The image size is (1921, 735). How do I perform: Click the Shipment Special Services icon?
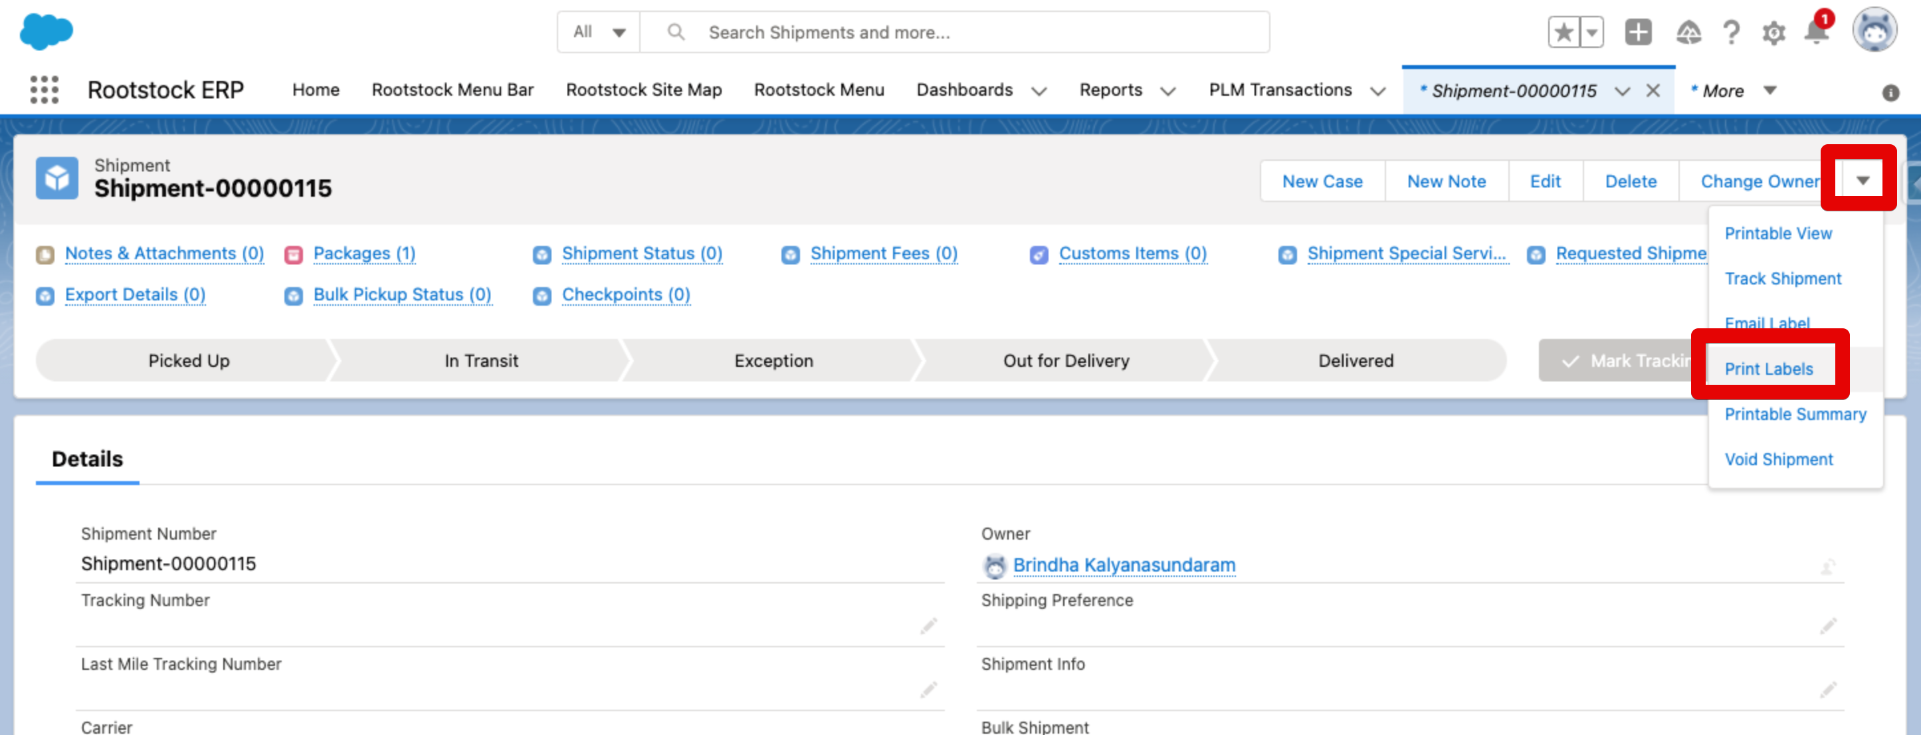coord(1288,255)
